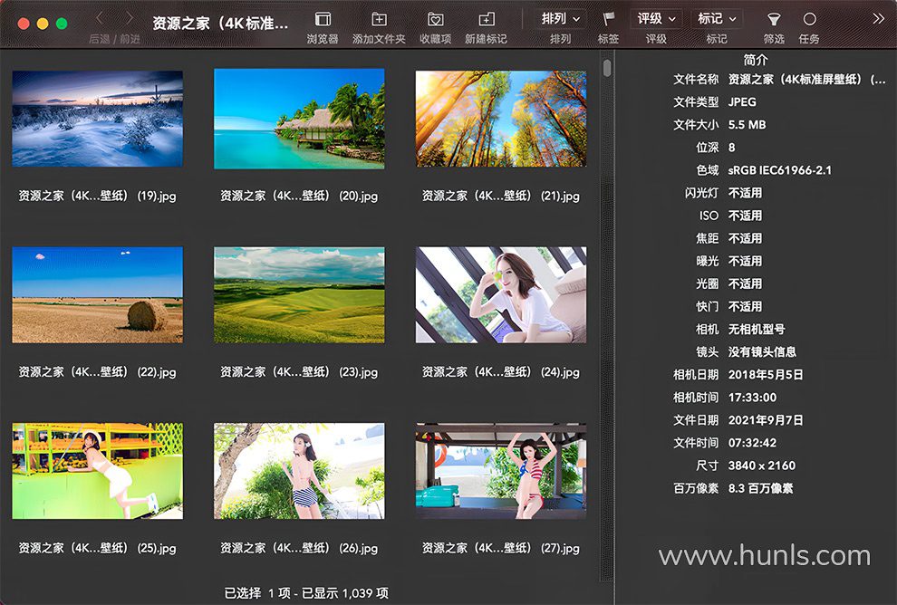This screenshot has width=897, height=605.
Task: Open the Mark (标记) dropdown
Action: click(717, 18)
